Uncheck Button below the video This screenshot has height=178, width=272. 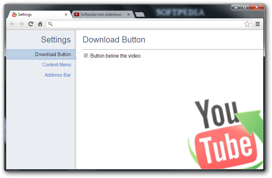[86, 56]
